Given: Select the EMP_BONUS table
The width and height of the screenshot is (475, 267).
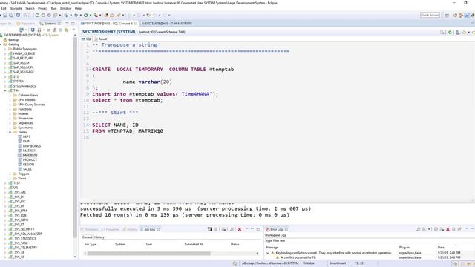Looking at the screenshot, I should (x=31, y=146).
